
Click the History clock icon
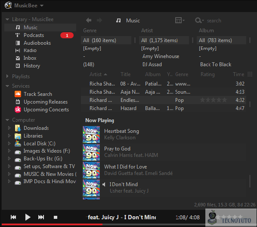tap(18, 66)
